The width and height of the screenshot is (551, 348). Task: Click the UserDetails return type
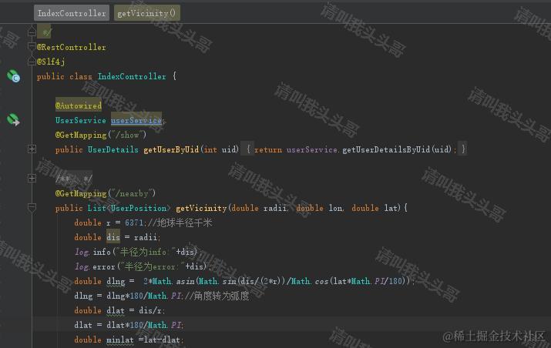tap(113, 149)
